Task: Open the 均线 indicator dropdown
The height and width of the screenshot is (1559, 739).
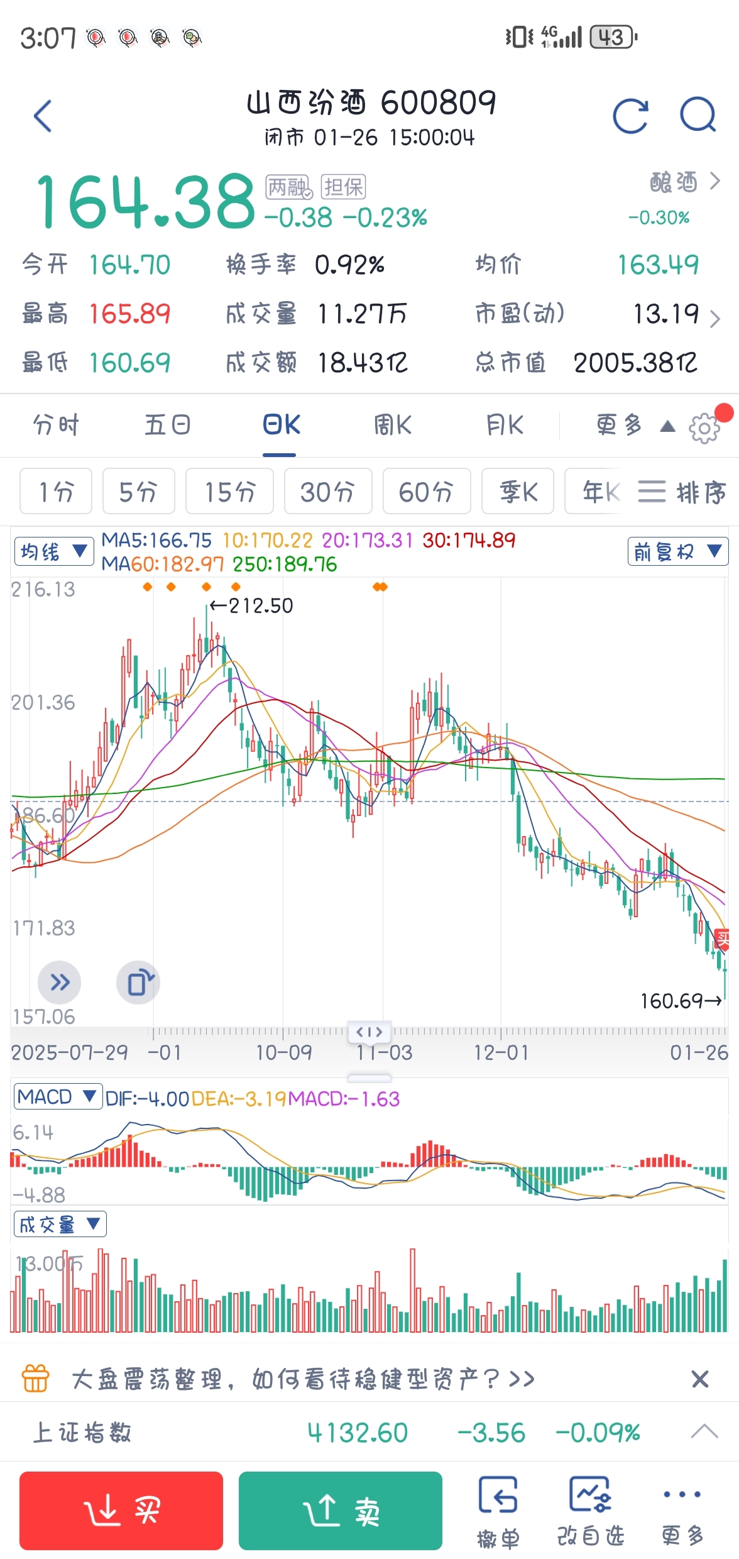Action: 54,552
